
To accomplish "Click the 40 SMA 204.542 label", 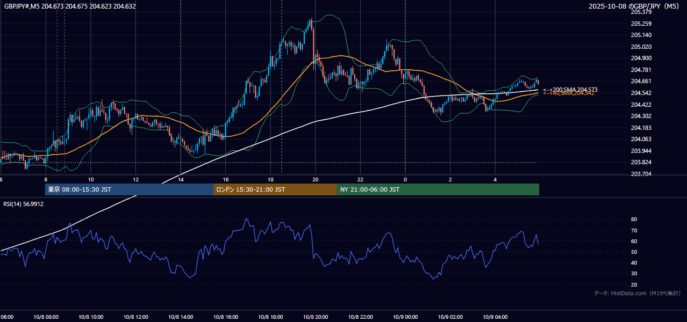I will pos(569,93).
